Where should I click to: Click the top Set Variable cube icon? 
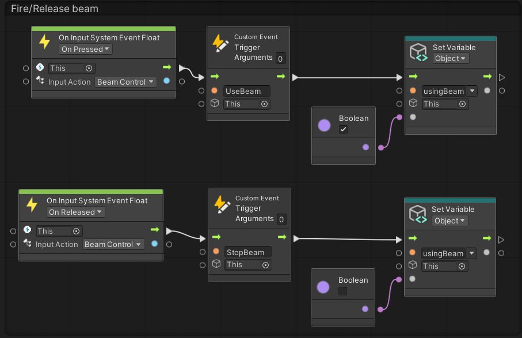click(418, 53)
